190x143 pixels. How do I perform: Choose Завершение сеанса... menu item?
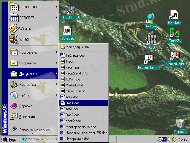pos(33,129)
